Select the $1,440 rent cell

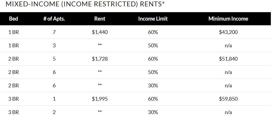100,32
